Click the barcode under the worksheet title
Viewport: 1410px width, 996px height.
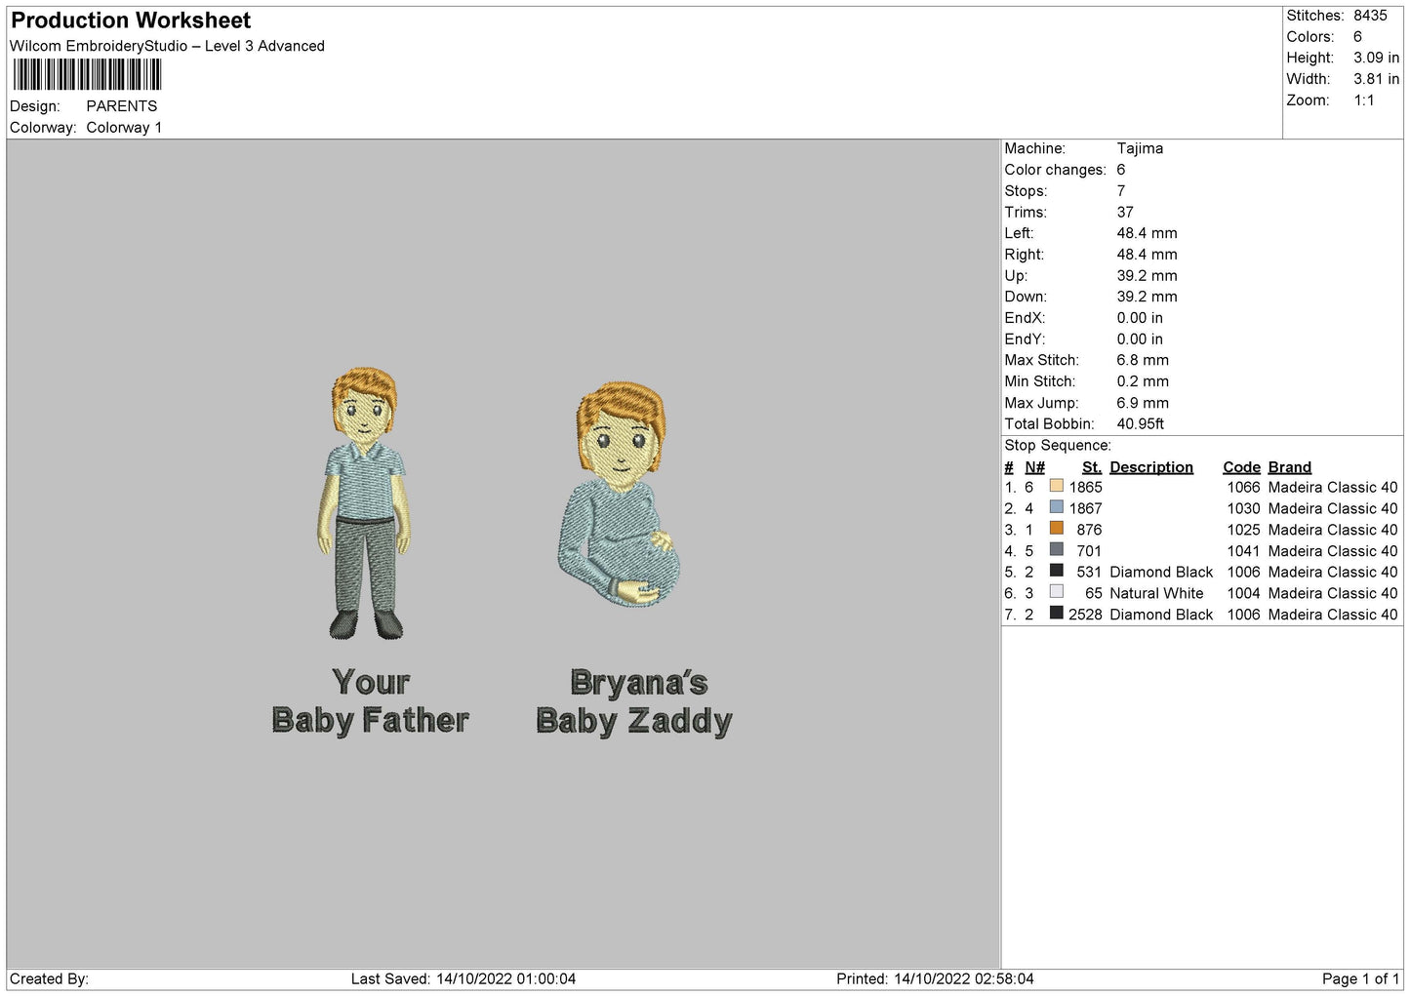(x=87, y=75)
